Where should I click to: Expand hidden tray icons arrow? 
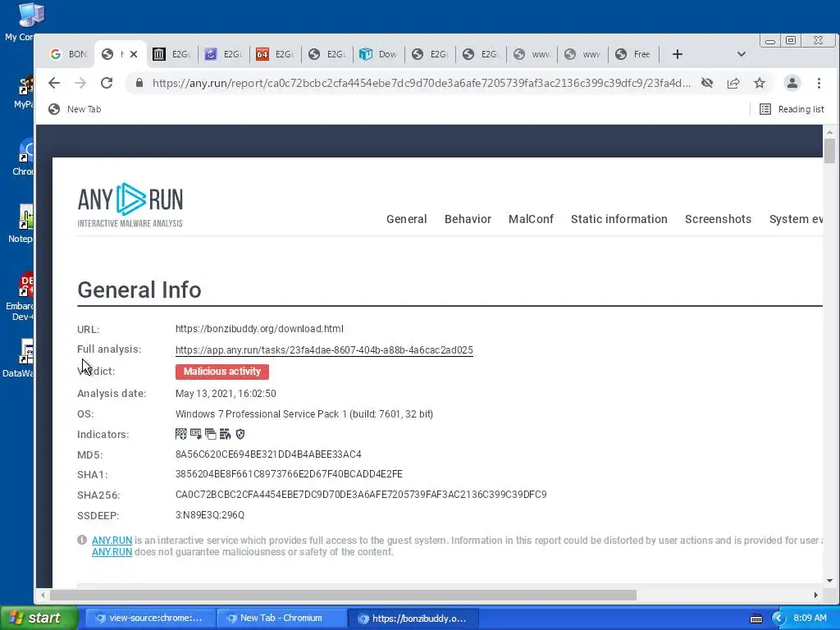click(778, 619)
